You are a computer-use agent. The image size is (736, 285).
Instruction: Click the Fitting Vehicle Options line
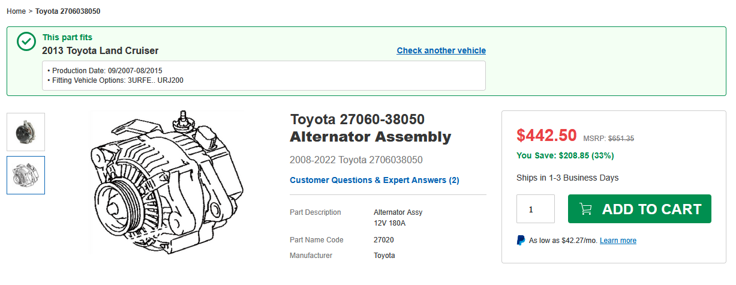(114, 80)
